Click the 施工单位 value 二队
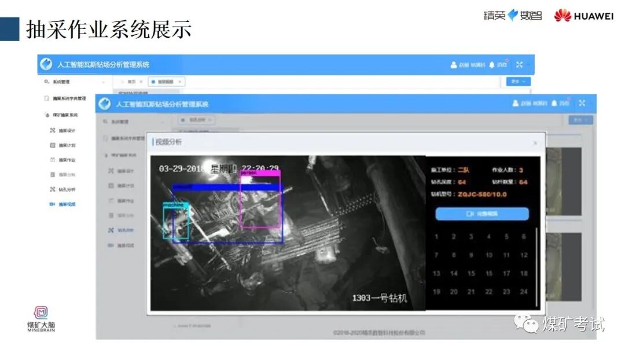The width and height of the screenshot is (625, 352). click(463, 170)
